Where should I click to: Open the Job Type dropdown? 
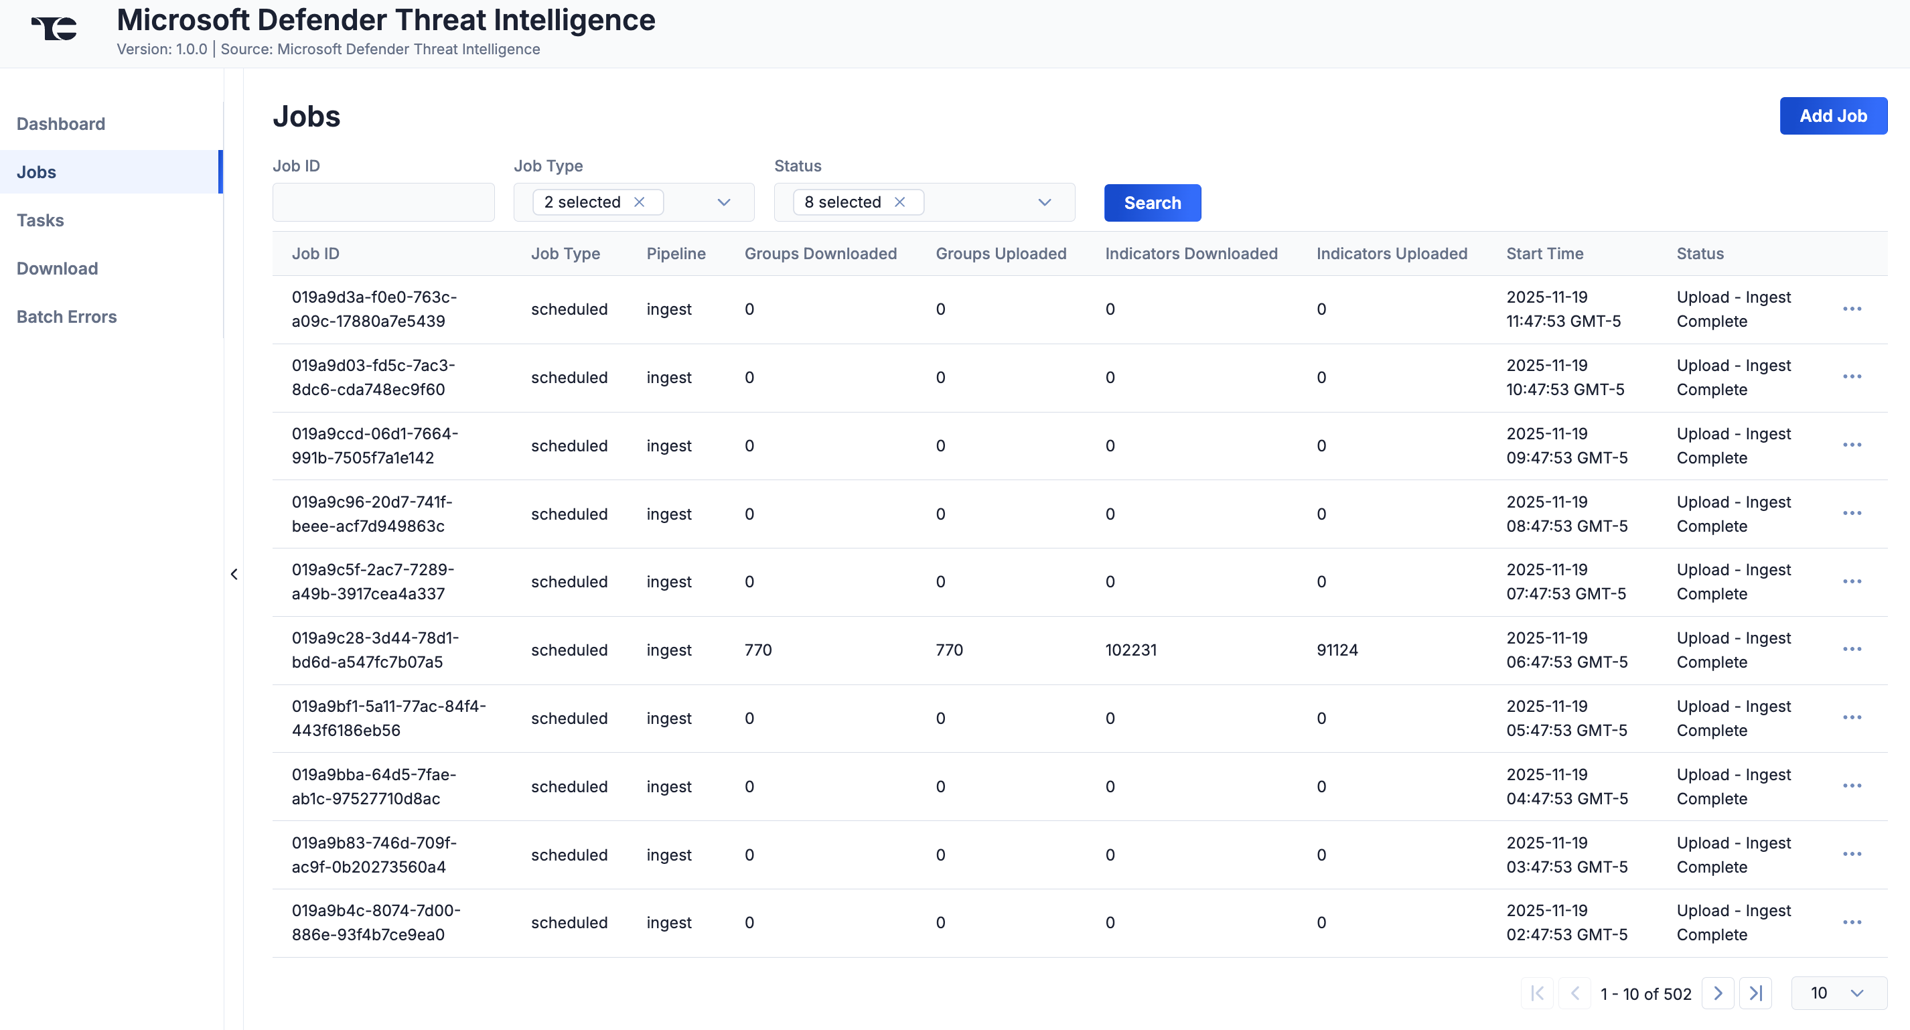pyautogui.click(x=723, y=202)
